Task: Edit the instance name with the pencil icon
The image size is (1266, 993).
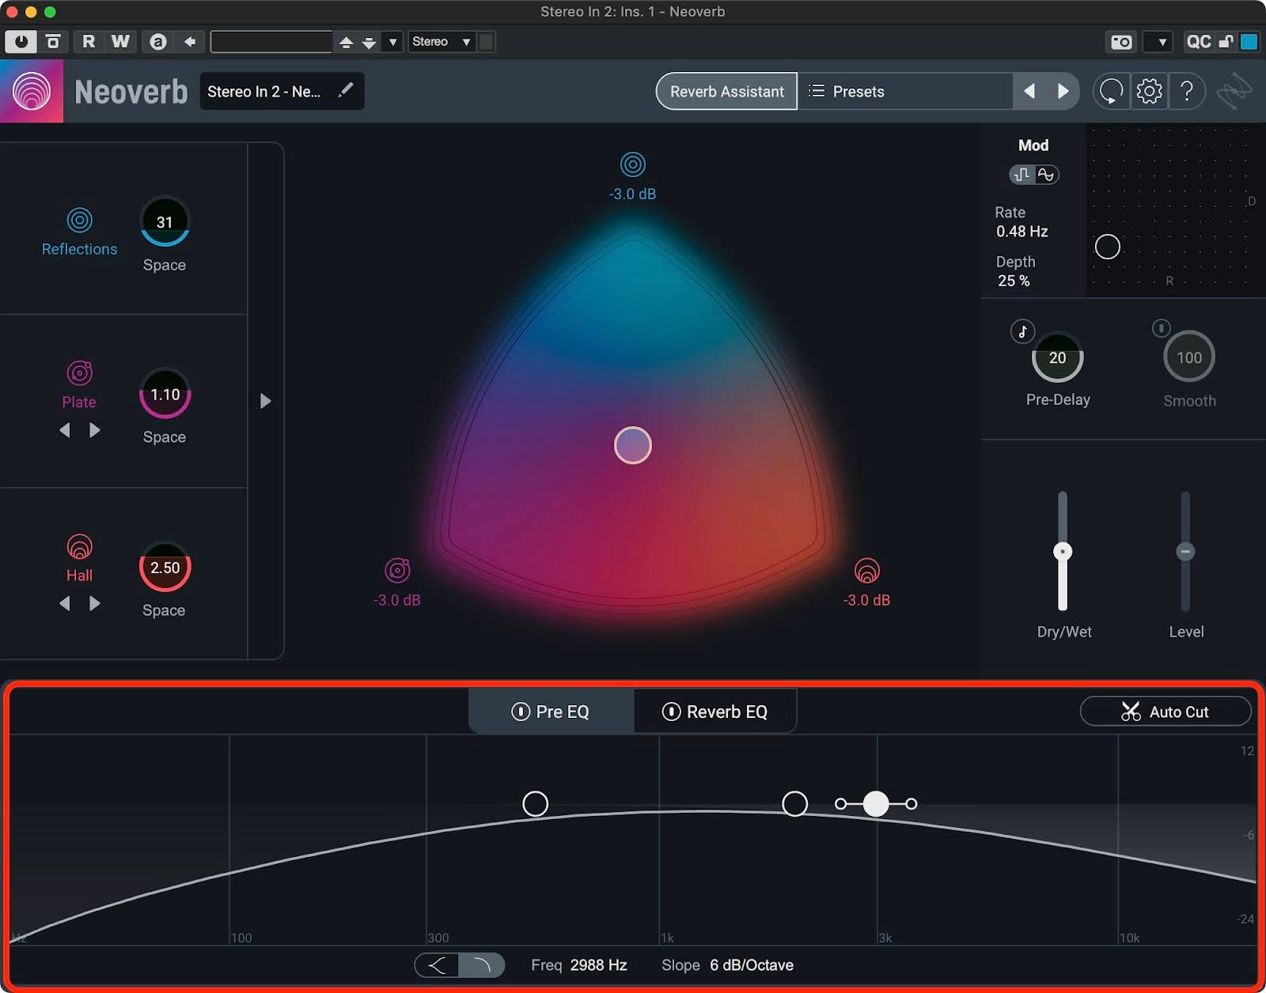Action: click(x=345, y=91)
